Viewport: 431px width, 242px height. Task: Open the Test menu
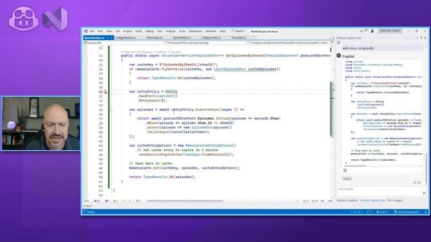pos(160,32)
